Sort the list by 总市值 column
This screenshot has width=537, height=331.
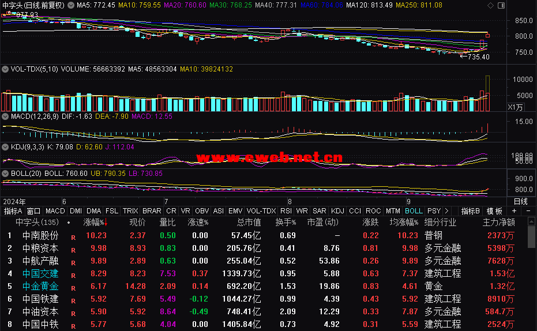[249, 223]
